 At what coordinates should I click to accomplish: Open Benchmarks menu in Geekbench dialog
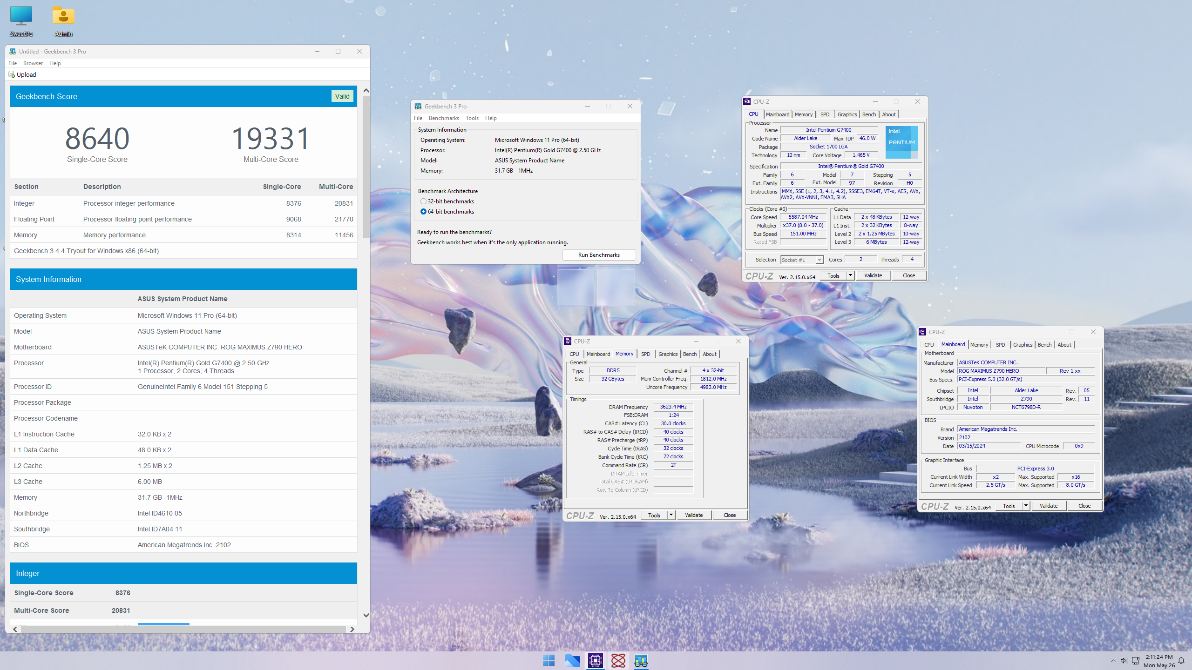pos(444,118)
